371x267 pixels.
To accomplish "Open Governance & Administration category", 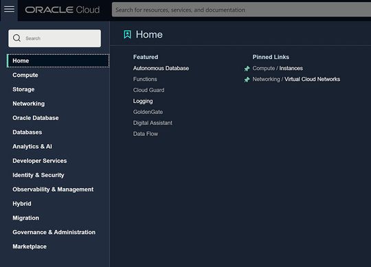I will 54,232.
